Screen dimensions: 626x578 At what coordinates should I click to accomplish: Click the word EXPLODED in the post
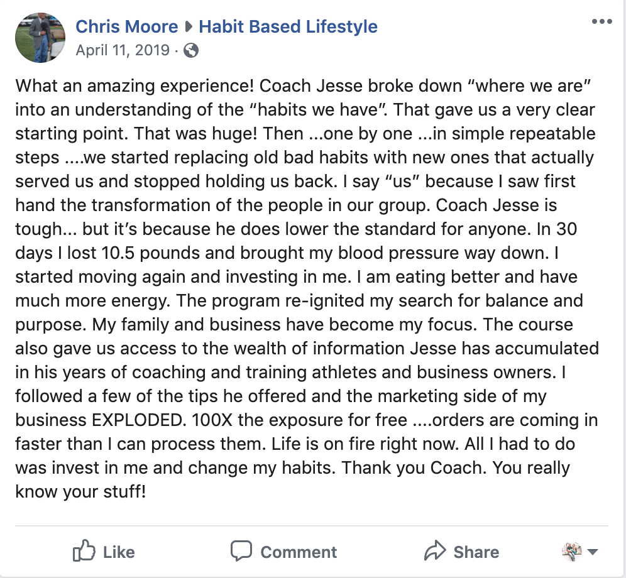pos(139,420)
